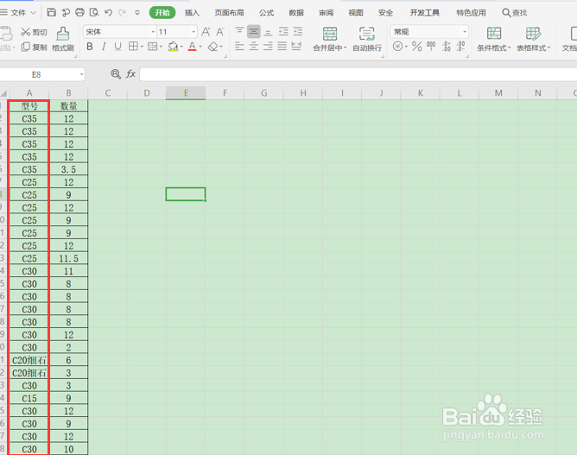Select cell containing C15
This screenshot has width=577, height=455.
pyautogui.click(x=29, y=398)
